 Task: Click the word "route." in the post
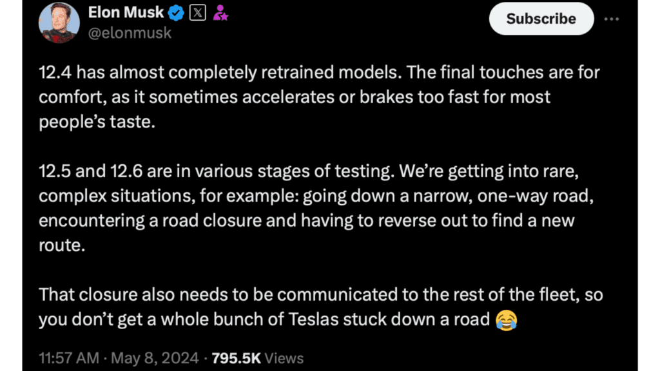point(62,244)
